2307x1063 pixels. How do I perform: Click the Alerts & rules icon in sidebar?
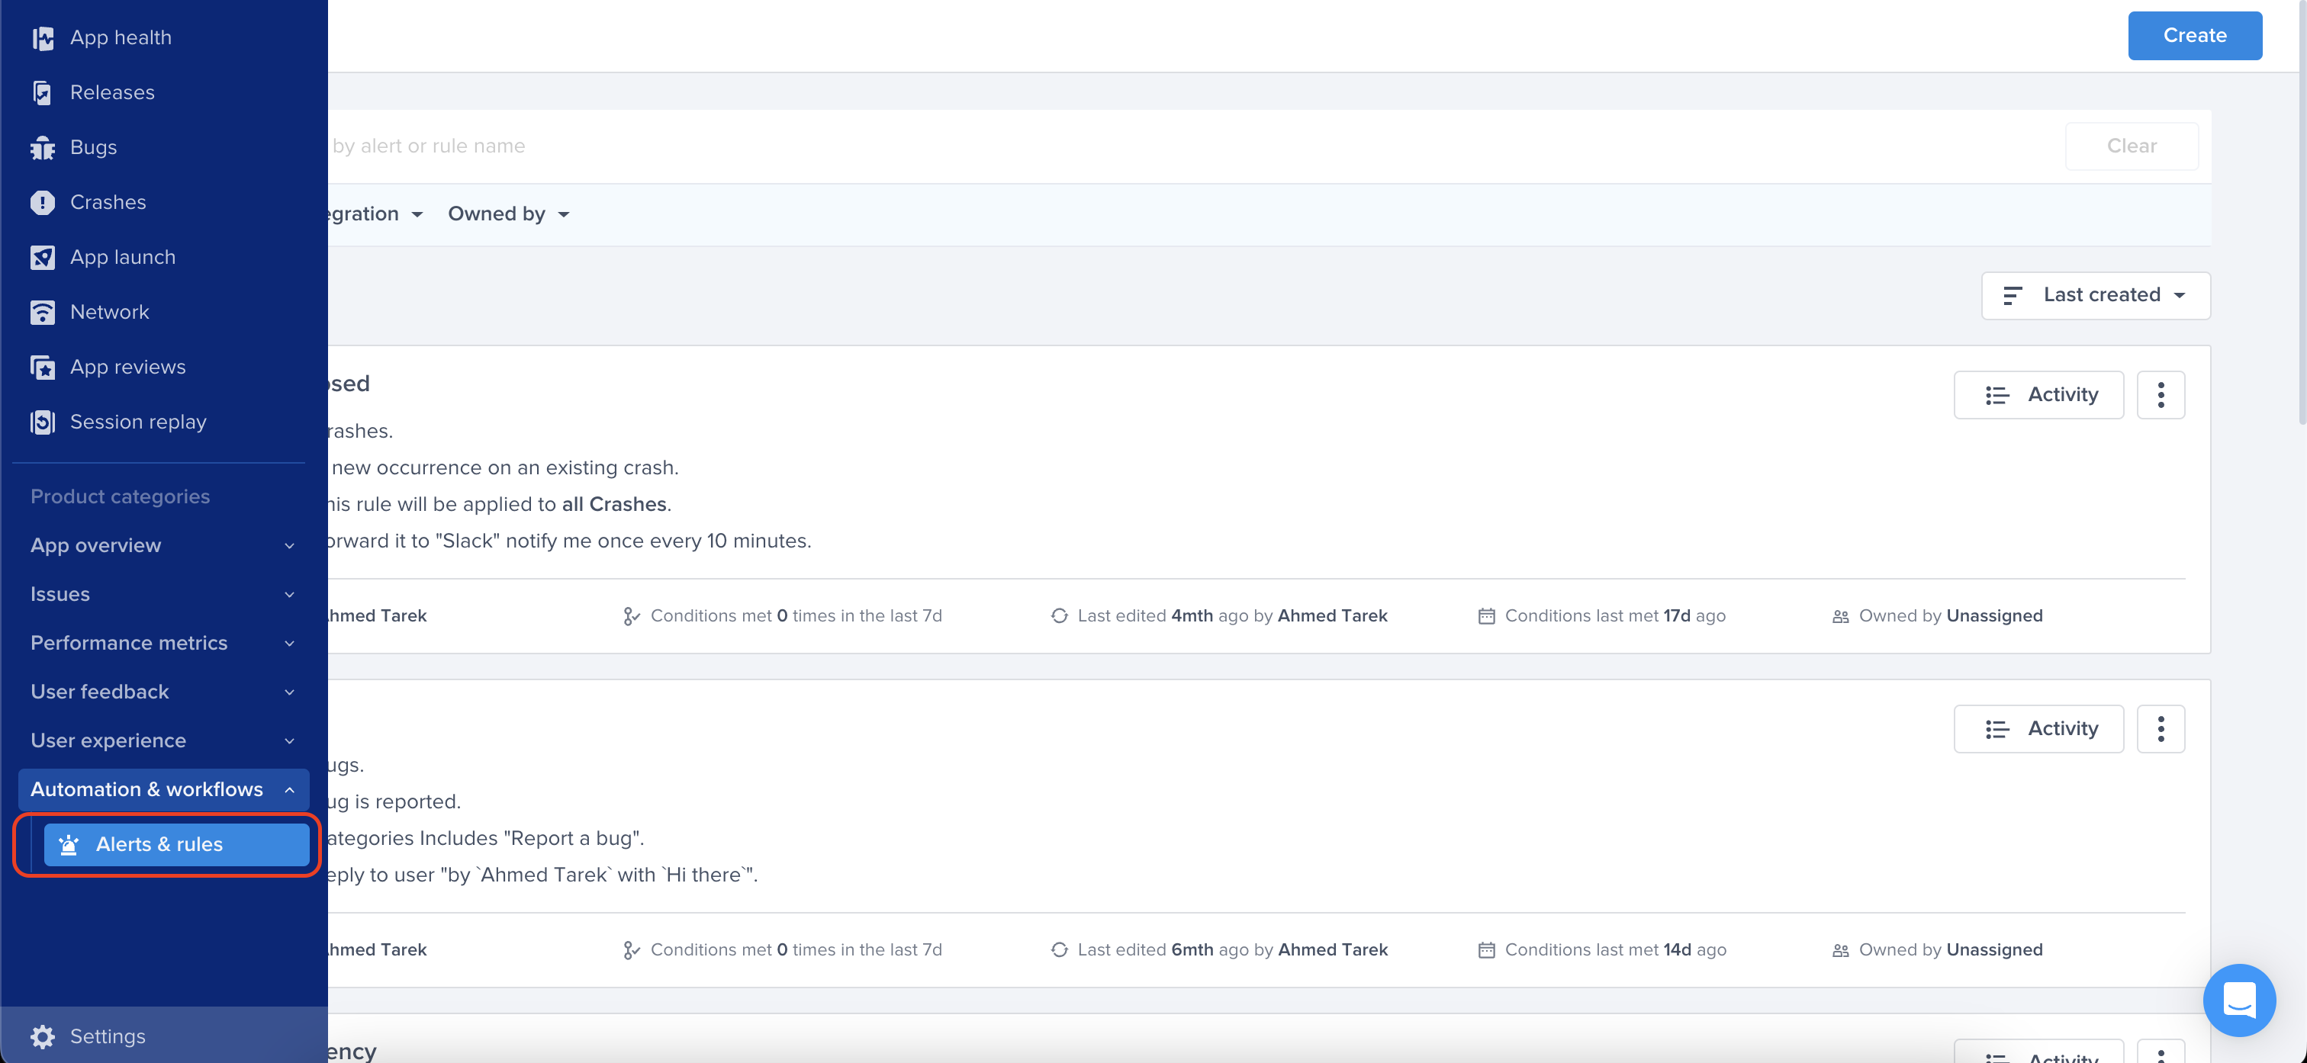(x=69, y=844)
